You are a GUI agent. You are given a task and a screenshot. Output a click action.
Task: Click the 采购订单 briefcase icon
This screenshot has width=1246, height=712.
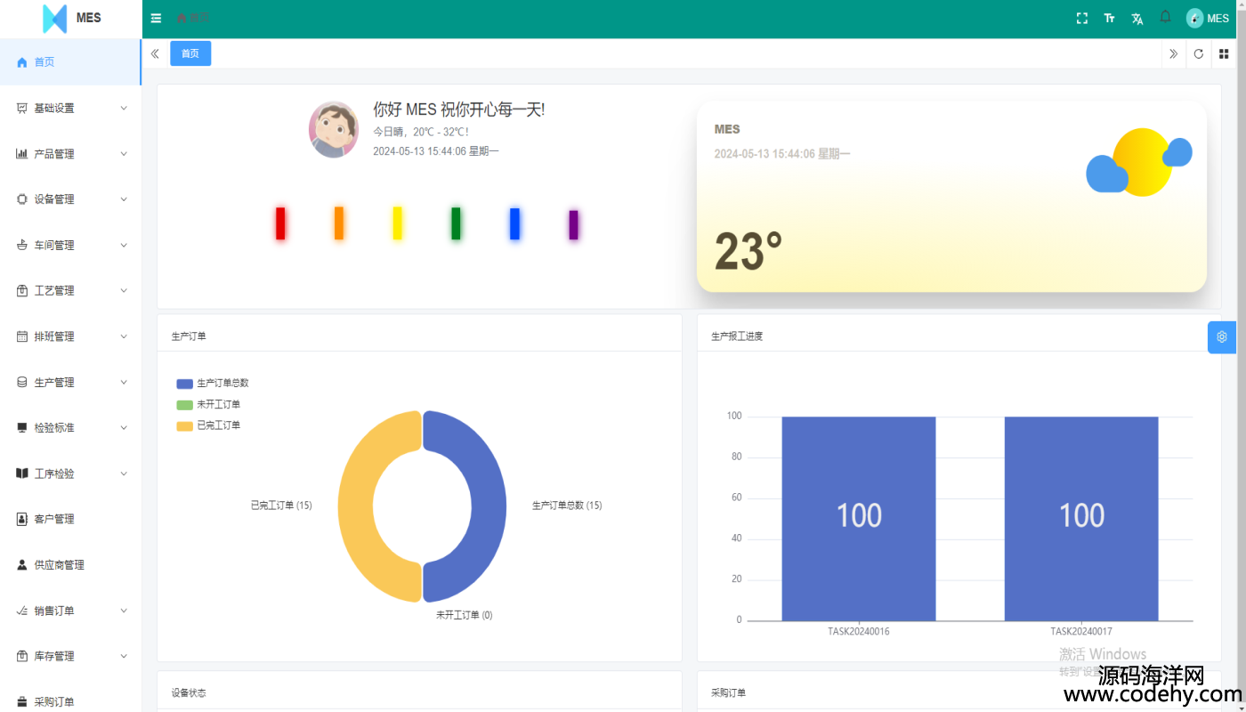22,702
